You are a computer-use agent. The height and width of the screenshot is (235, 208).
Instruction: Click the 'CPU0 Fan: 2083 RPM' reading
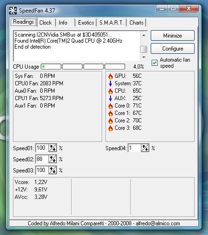click(x=39, y=83)
